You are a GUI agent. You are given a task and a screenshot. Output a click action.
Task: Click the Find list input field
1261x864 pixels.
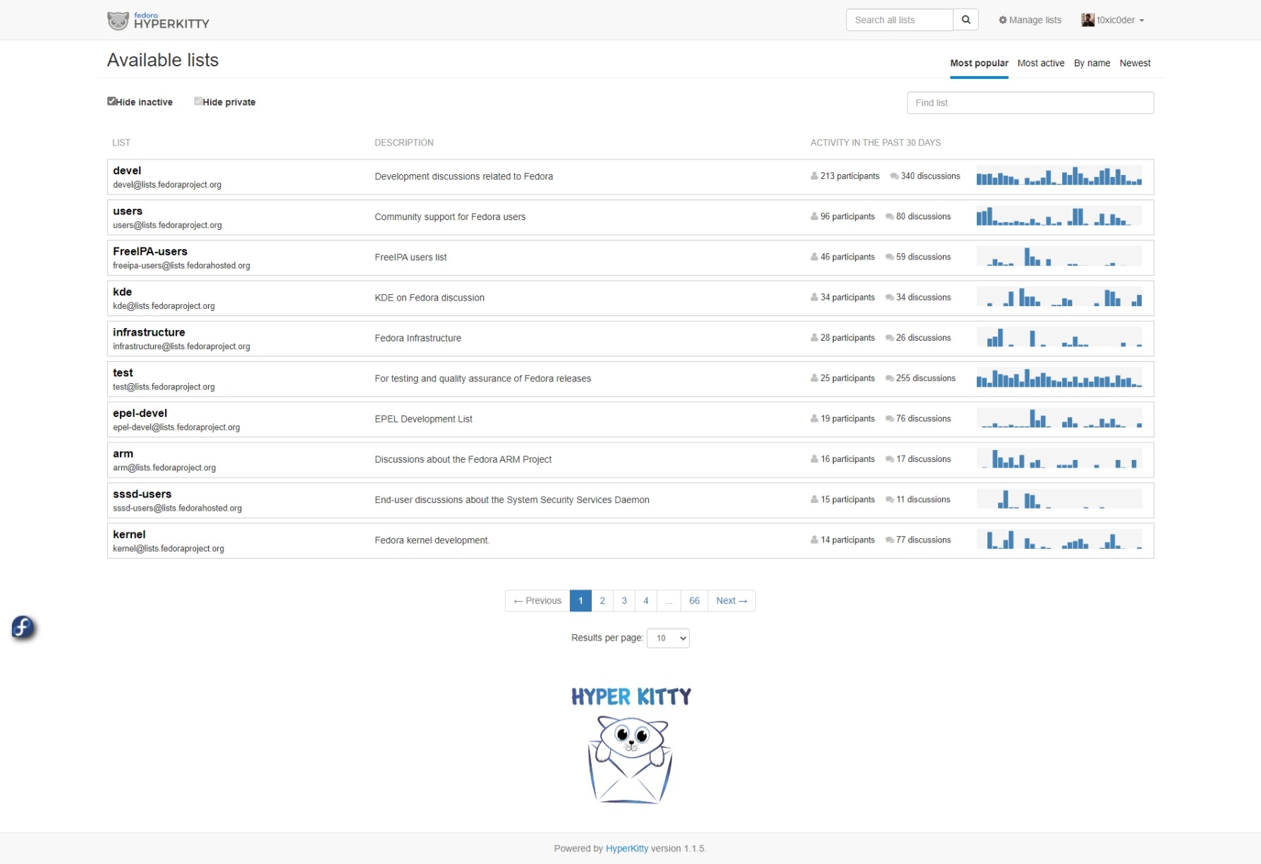(1030, 103)
